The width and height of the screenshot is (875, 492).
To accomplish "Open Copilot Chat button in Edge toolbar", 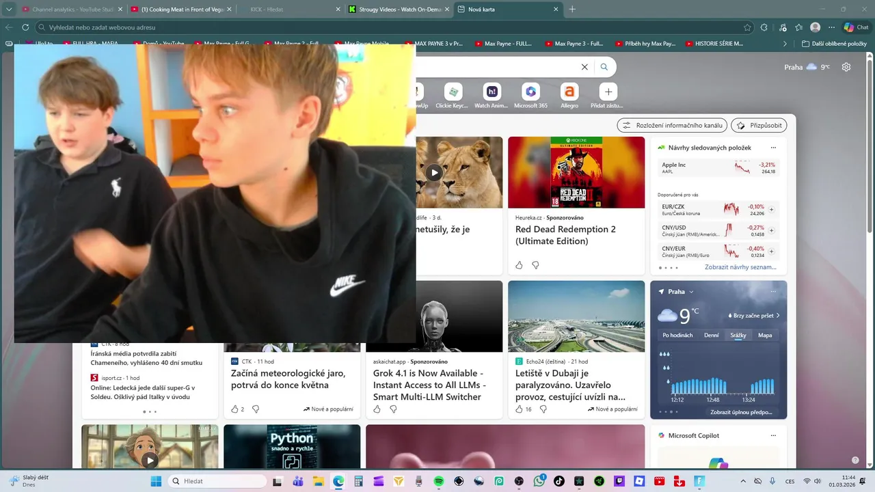I will (856, 27).
